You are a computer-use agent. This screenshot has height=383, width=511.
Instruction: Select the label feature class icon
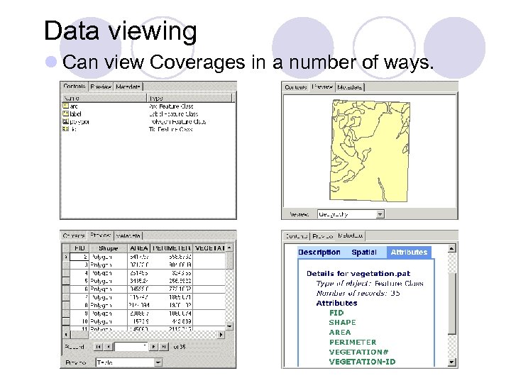click(65, 113)
